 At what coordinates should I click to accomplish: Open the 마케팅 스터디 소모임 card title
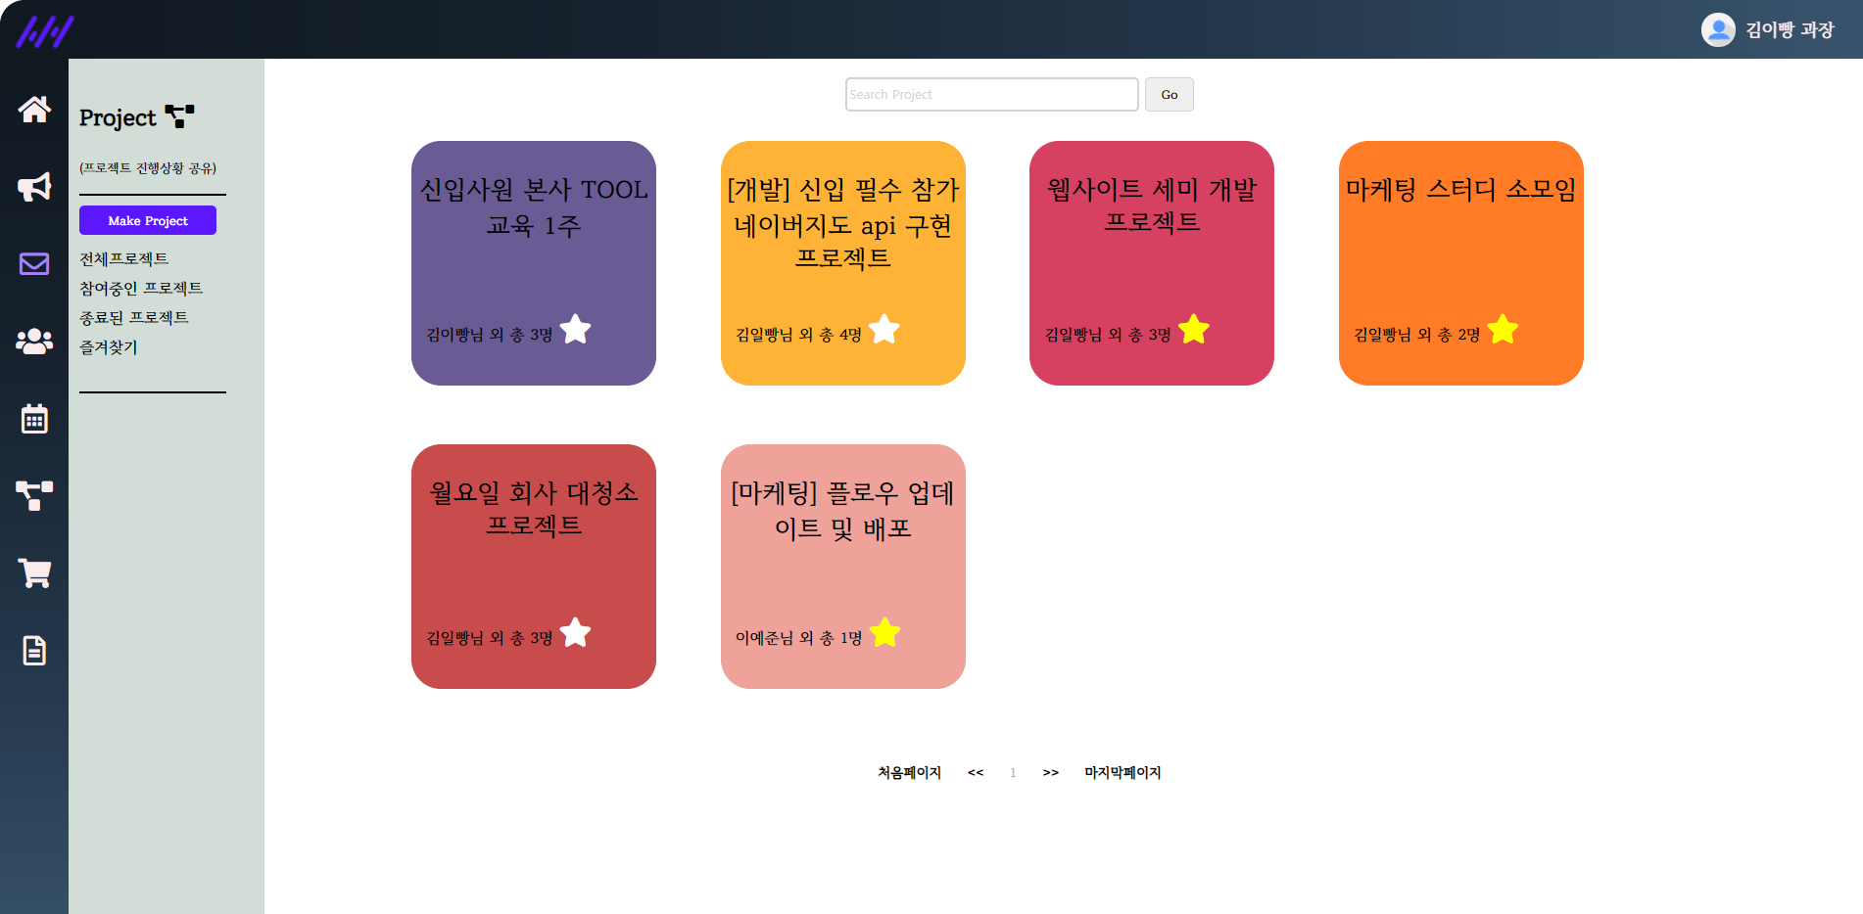(x=1461, y=189)
